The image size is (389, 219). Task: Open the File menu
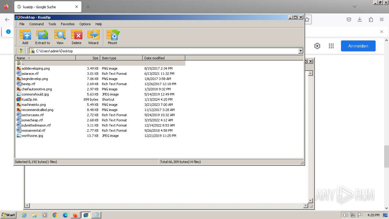click(22, 24)
